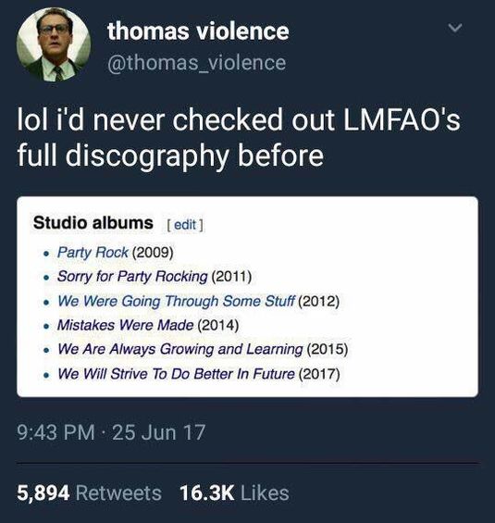This screenshot has width=495, height=523.
Task: Open We Were Going Through Some Stuff
Action: (177, 301)
